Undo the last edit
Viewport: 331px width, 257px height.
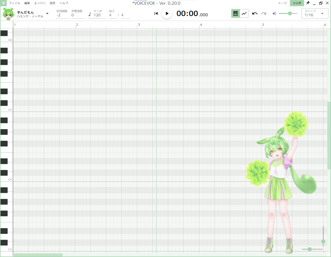tap(255, 13)
